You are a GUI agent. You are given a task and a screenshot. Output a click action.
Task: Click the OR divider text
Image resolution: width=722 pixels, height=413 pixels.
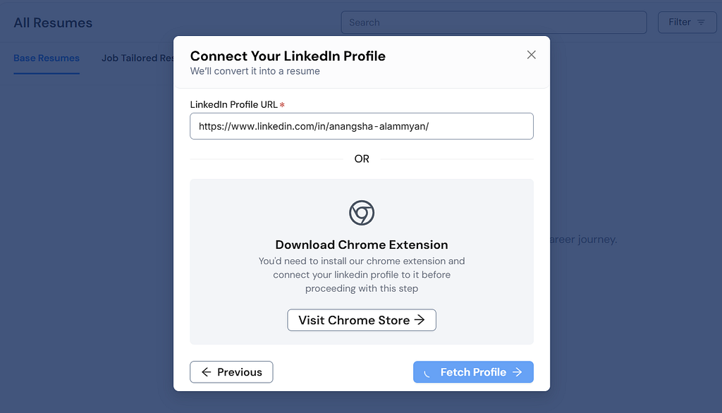(362, 159)
